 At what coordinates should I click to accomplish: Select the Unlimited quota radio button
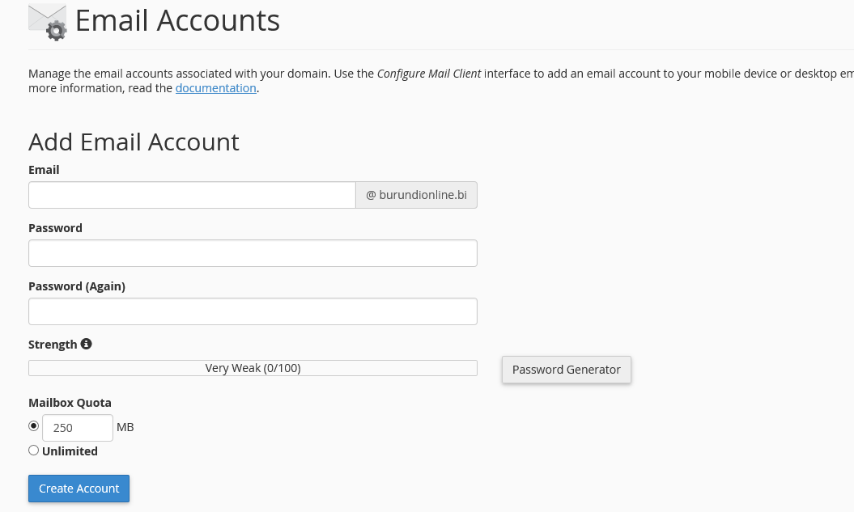pyautogui.click(x=33, y=451)
